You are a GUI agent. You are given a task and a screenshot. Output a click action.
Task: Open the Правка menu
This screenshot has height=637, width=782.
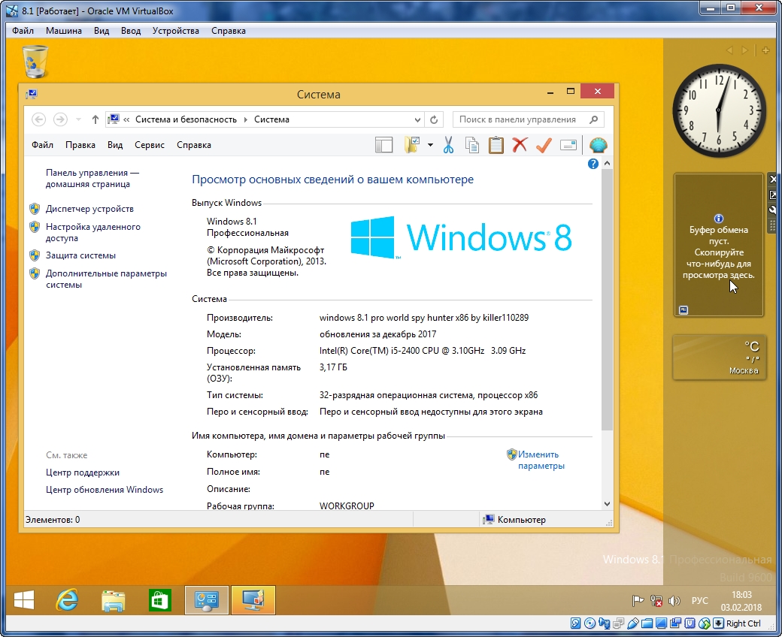(x=80, y=145)
